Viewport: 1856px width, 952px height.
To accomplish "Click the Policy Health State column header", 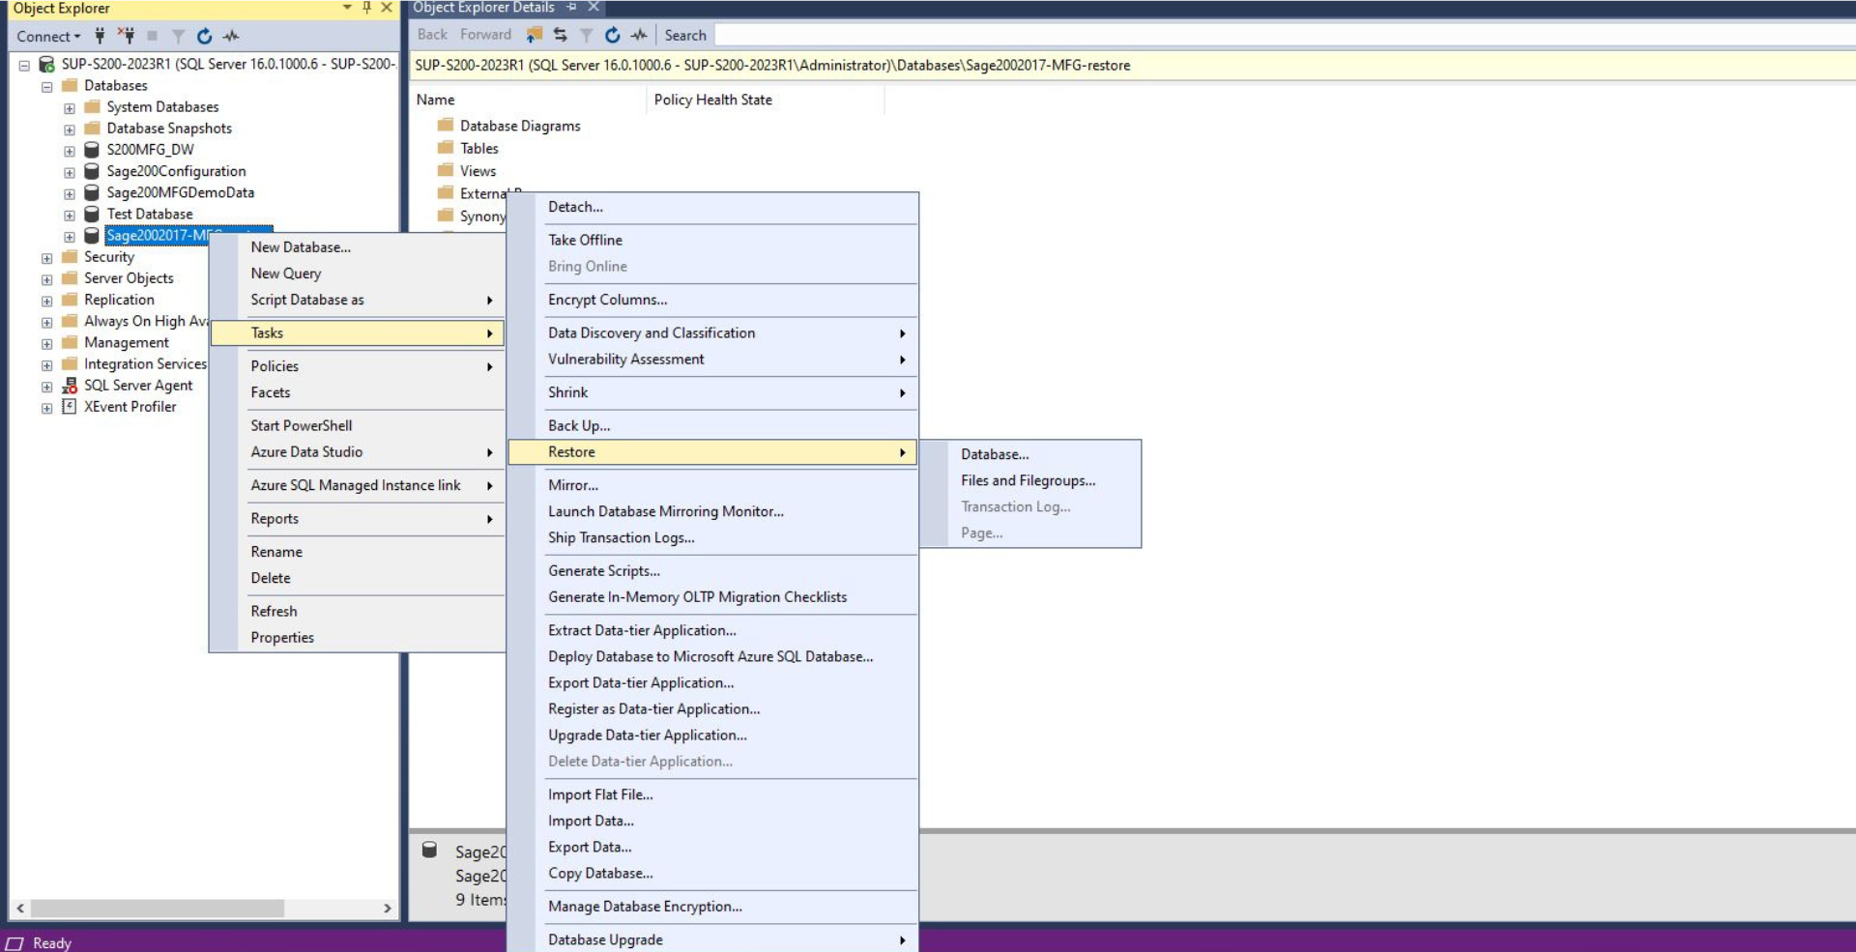I will pos(766,100).
